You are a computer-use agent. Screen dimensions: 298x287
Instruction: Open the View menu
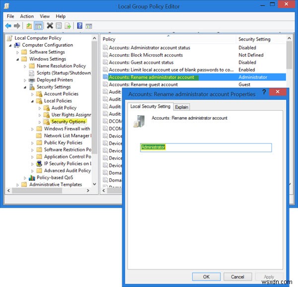45,16
